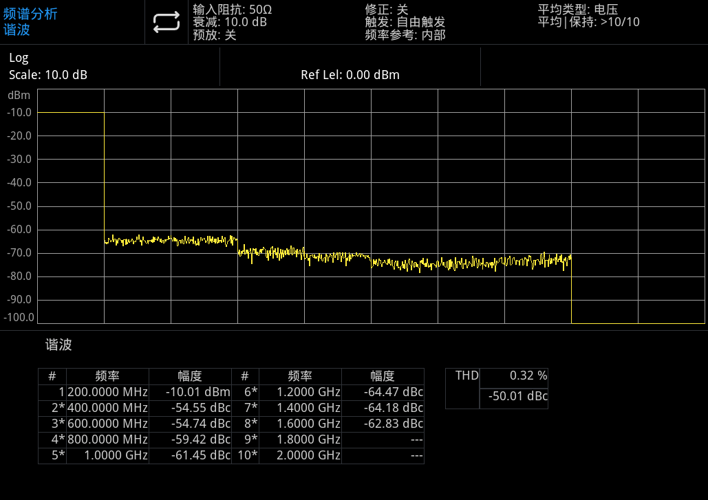This screenshot has width=708, height=500.
Task: Select the 400.0000 MHz second harmonic cell
Action: (x=107, y=408)
